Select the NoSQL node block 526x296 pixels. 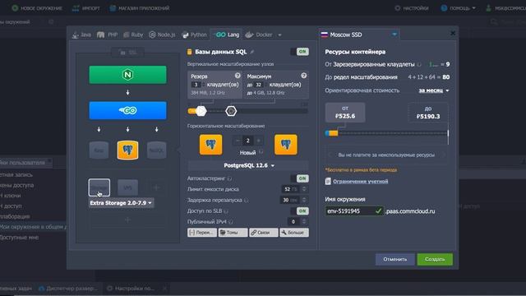pos(156,150)
